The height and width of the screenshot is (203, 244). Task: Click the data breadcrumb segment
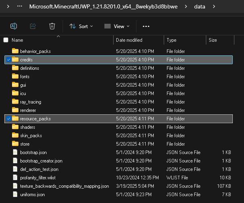199,6
